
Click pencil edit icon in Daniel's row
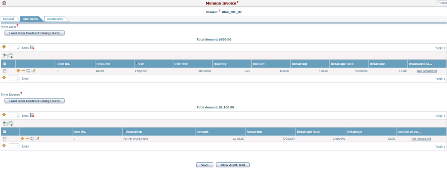coord(33,71)
